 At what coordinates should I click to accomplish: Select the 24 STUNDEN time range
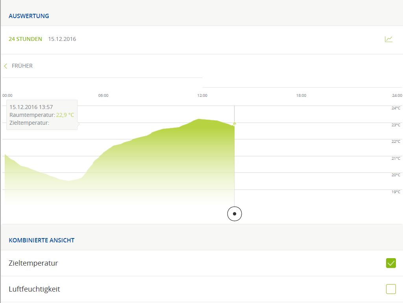pyautogui.click(x=25, y=39)
